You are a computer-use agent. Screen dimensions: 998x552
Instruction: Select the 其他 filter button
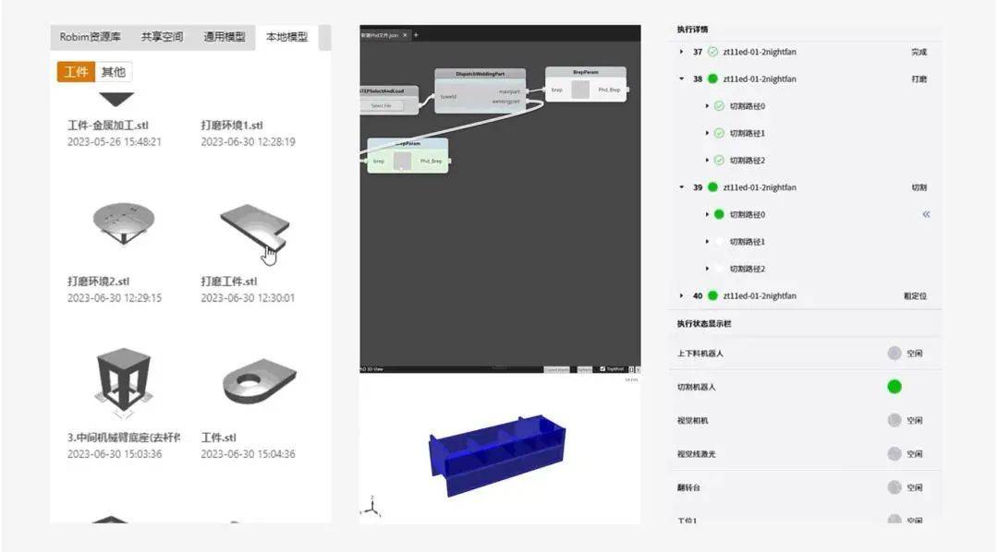[113, 70]
